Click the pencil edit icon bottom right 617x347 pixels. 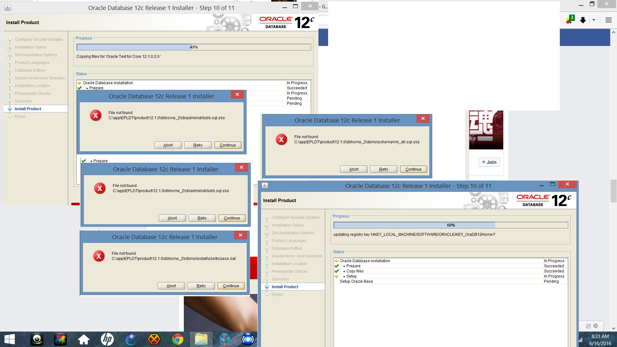click(588, 326)
